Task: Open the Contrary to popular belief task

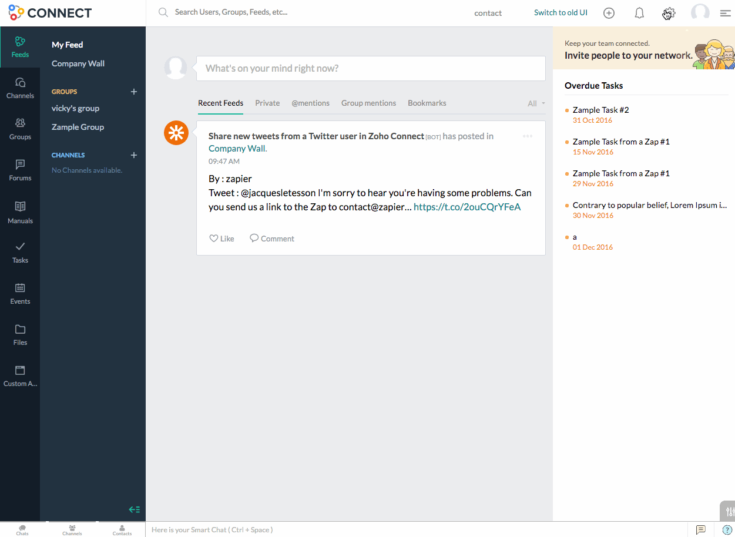Action: point(650,205)
